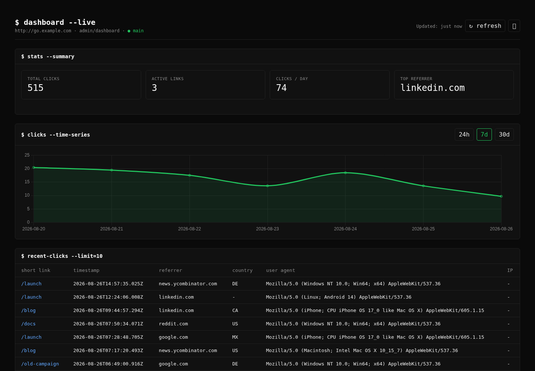Click the Active Links stat card
Screen dimensions: 535x371
point(206,85)
